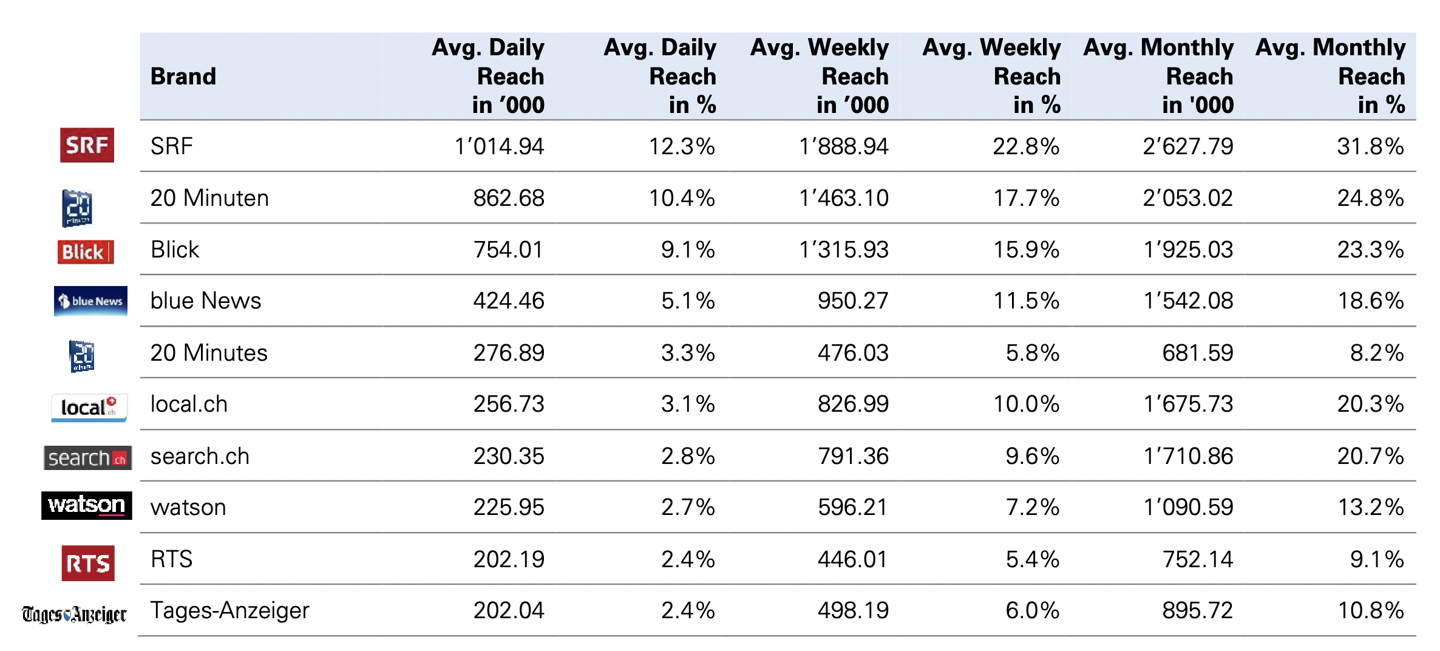Viewport: 1440px width, 651px height.
Task: Click RTS weekly reach percentage 5.4%
Action: pyautogui.click(x=1032, y=559)
